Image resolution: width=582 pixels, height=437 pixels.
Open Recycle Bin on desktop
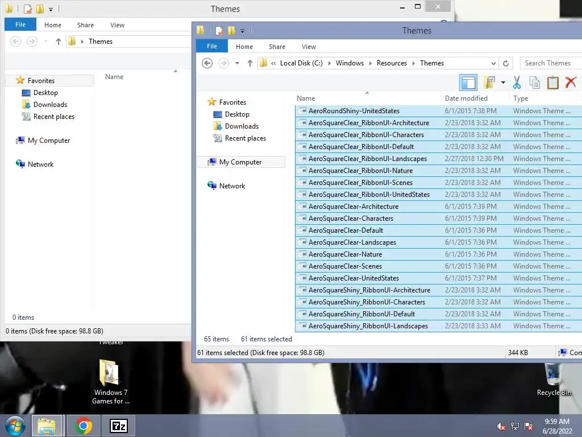tap(554, 380)
